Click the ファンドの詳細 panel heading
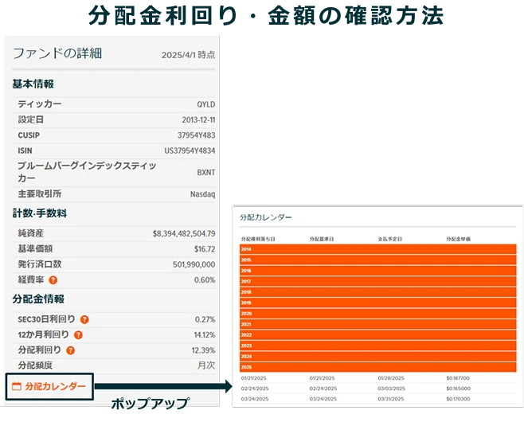 click(57, 53)
